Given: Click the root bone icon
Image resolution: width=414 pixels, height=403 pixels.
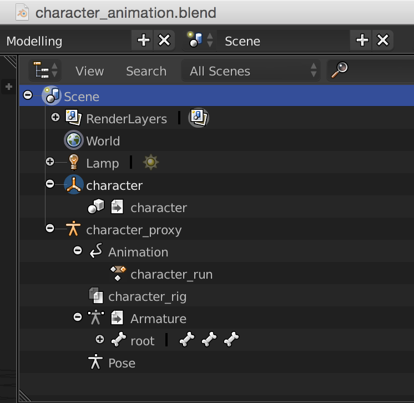Looking at the screenshot, I should coord(118,340).
